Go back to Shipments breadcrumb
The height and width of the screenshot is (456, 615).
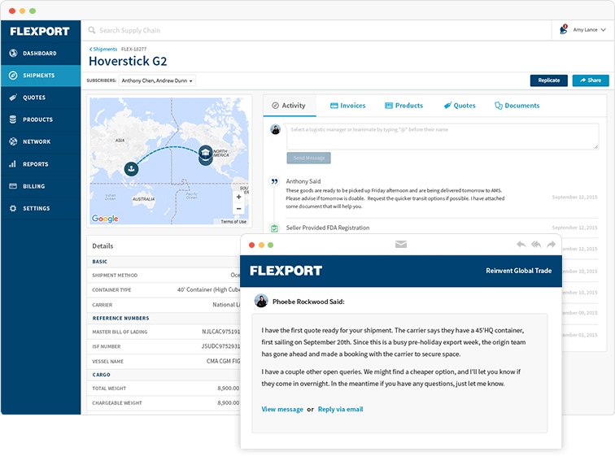click(103, 49)
